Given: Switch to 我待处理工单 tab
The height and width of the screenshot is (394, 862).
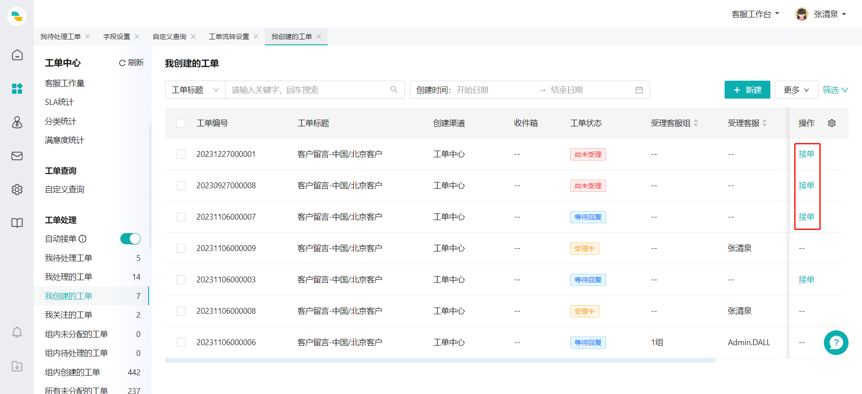Looking at the screenshot, I should 61,36.
